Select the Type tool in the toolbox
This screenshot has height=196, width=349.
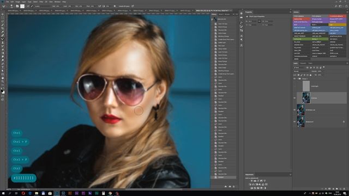pos(2,68)
